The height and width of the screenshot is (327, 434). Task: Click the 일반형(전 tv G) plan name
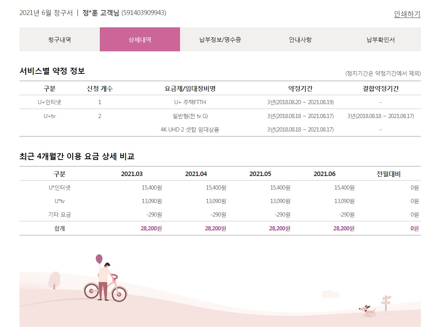click(190, 116)
